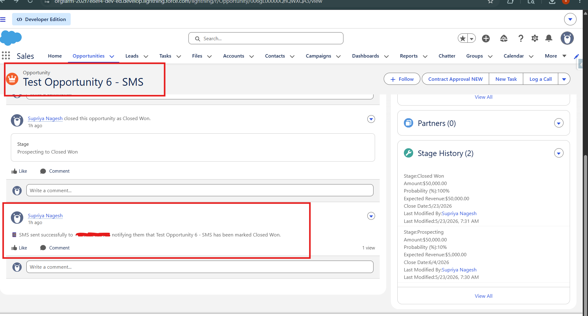
Task: Click the Log a Call button
Action: pyautogui.click(x=540, y=79)
